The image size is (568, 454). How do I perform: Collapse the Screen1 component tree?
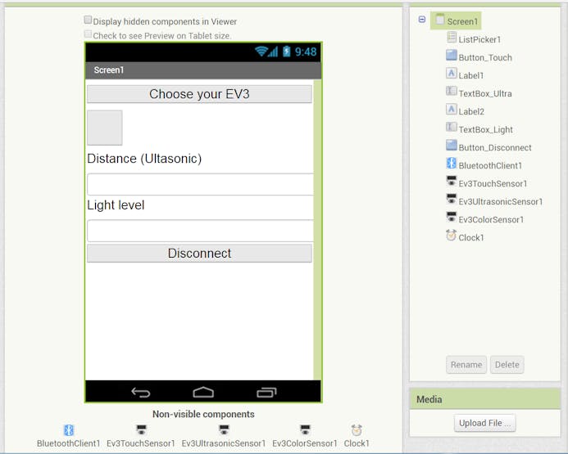click(x=422, y=20)
